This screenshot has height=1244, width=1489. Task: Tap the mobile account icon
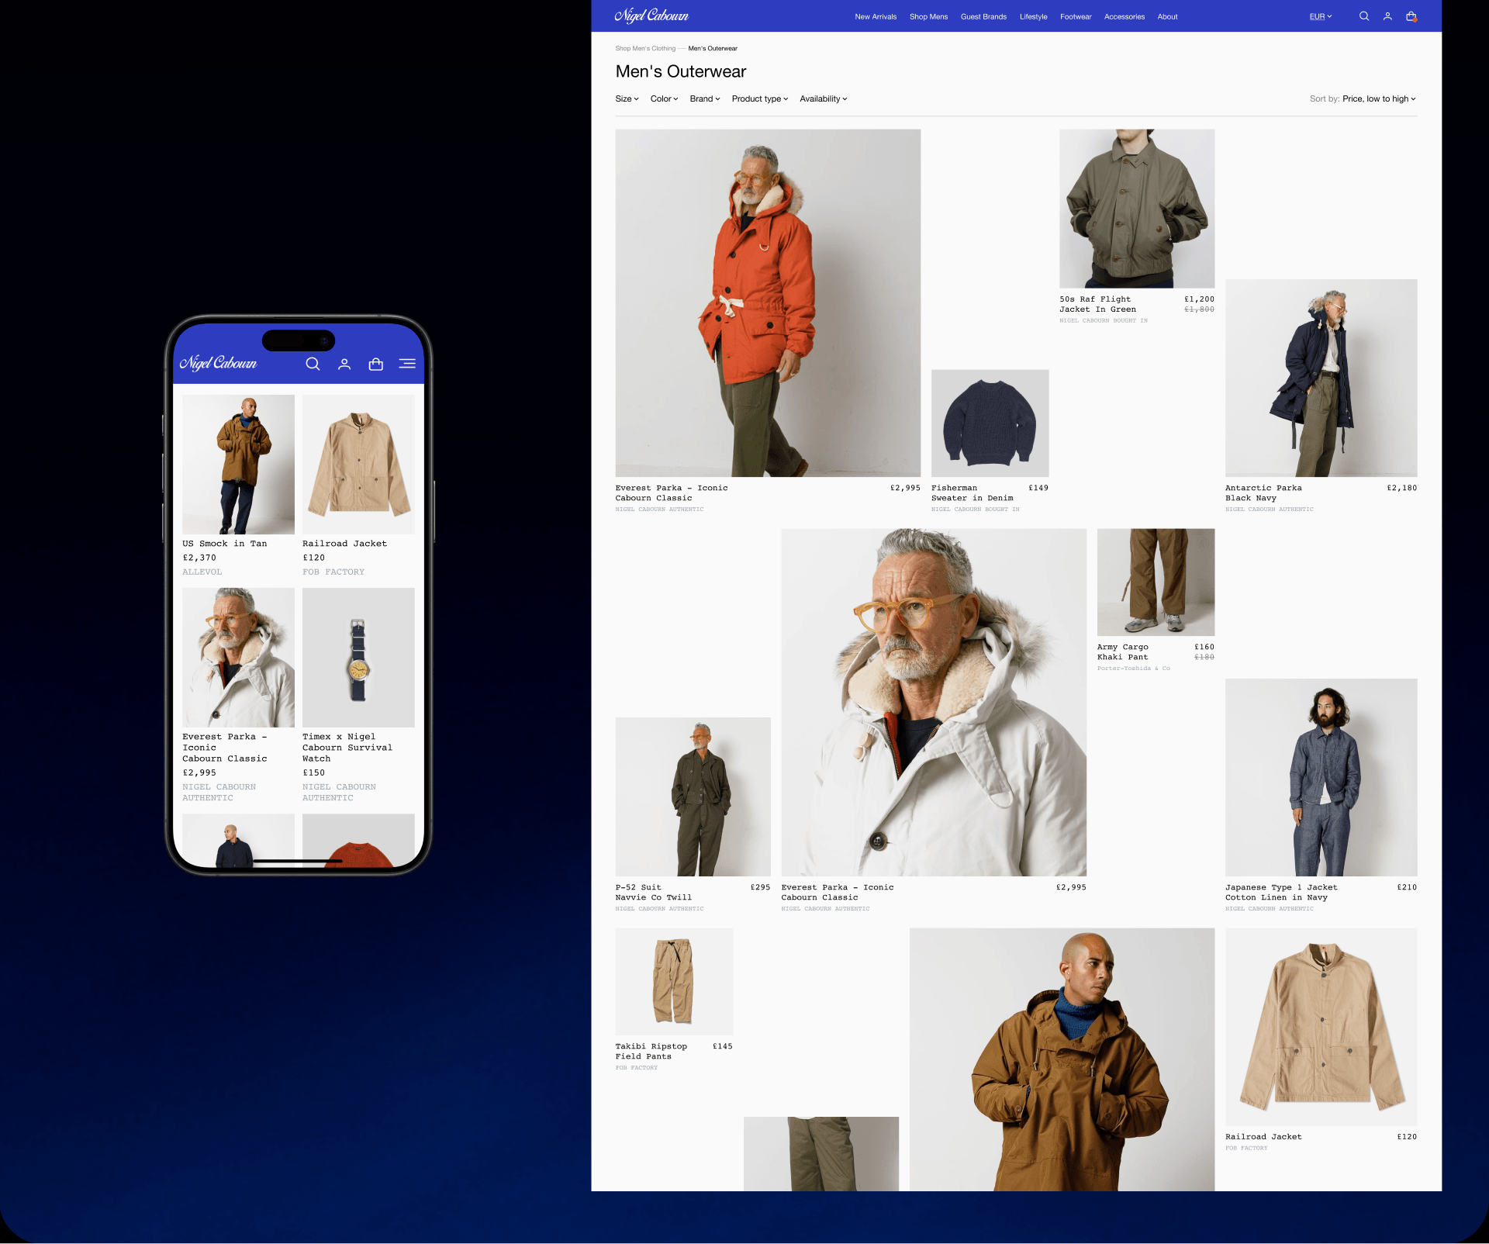tap(344, 364)
